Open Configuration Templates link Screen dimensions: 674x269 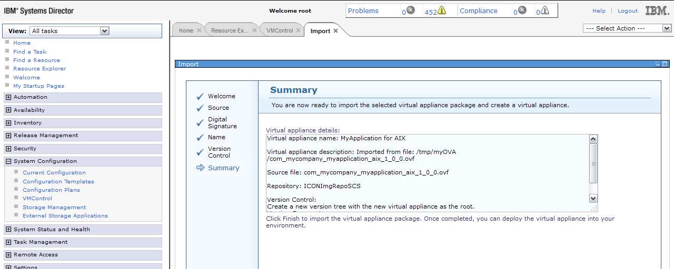[58, 181]
